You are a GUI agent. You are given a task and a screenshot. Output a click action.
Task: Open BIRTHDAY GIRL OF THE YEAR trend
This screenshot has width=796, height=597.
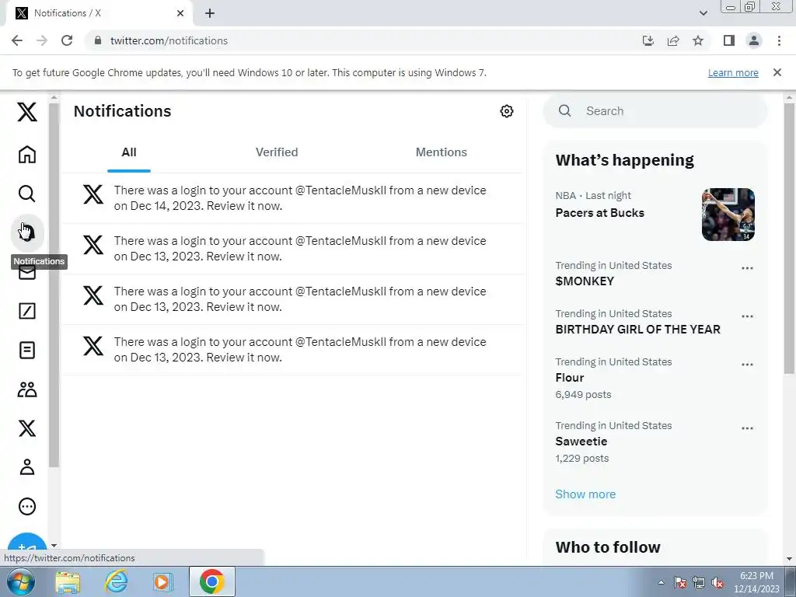638,330
